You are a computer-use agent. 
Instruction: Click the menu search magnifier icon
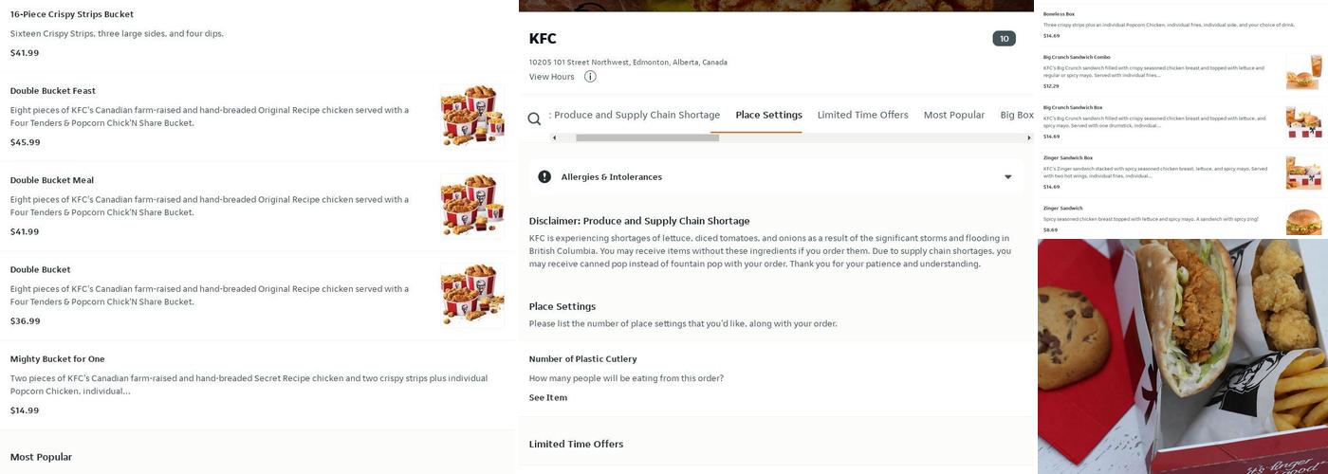[x=534, y=118]
